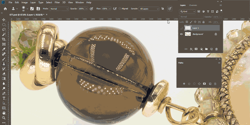The height and width of the screenshot is (125, 250).
Task: Toggle the Brush Settings panel
Action: 32,9
